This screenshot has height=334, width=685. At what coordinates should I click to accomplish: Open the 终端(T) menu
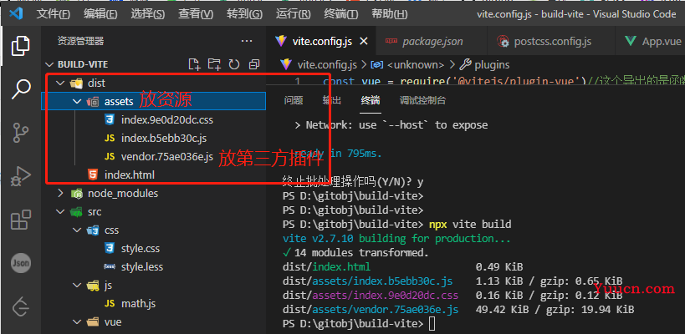click(x=341, y=14)
